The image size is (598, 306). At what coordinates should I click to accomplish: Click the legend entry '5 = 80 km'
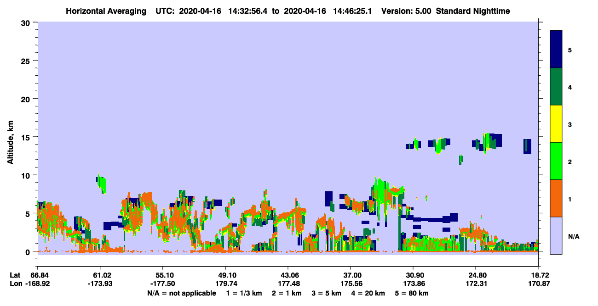[412, 293]
